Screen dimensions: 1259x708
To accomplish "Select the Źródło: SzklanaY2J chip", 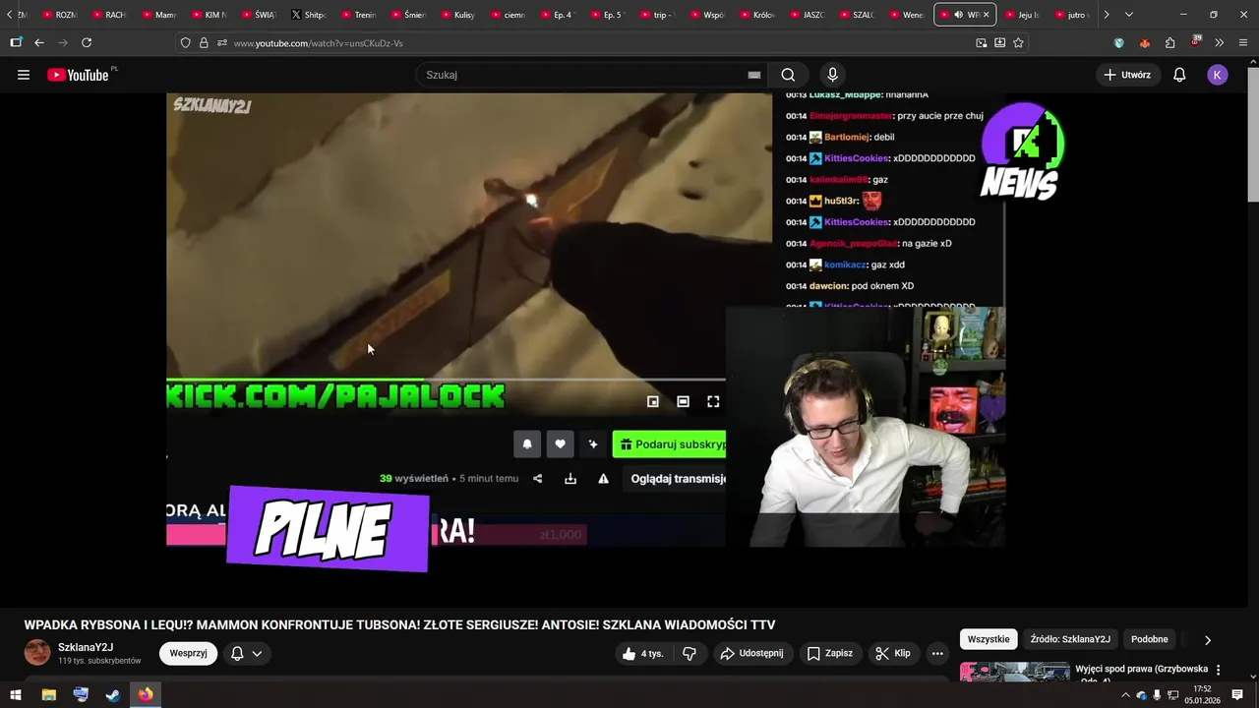I will [x=1070, y=639].
